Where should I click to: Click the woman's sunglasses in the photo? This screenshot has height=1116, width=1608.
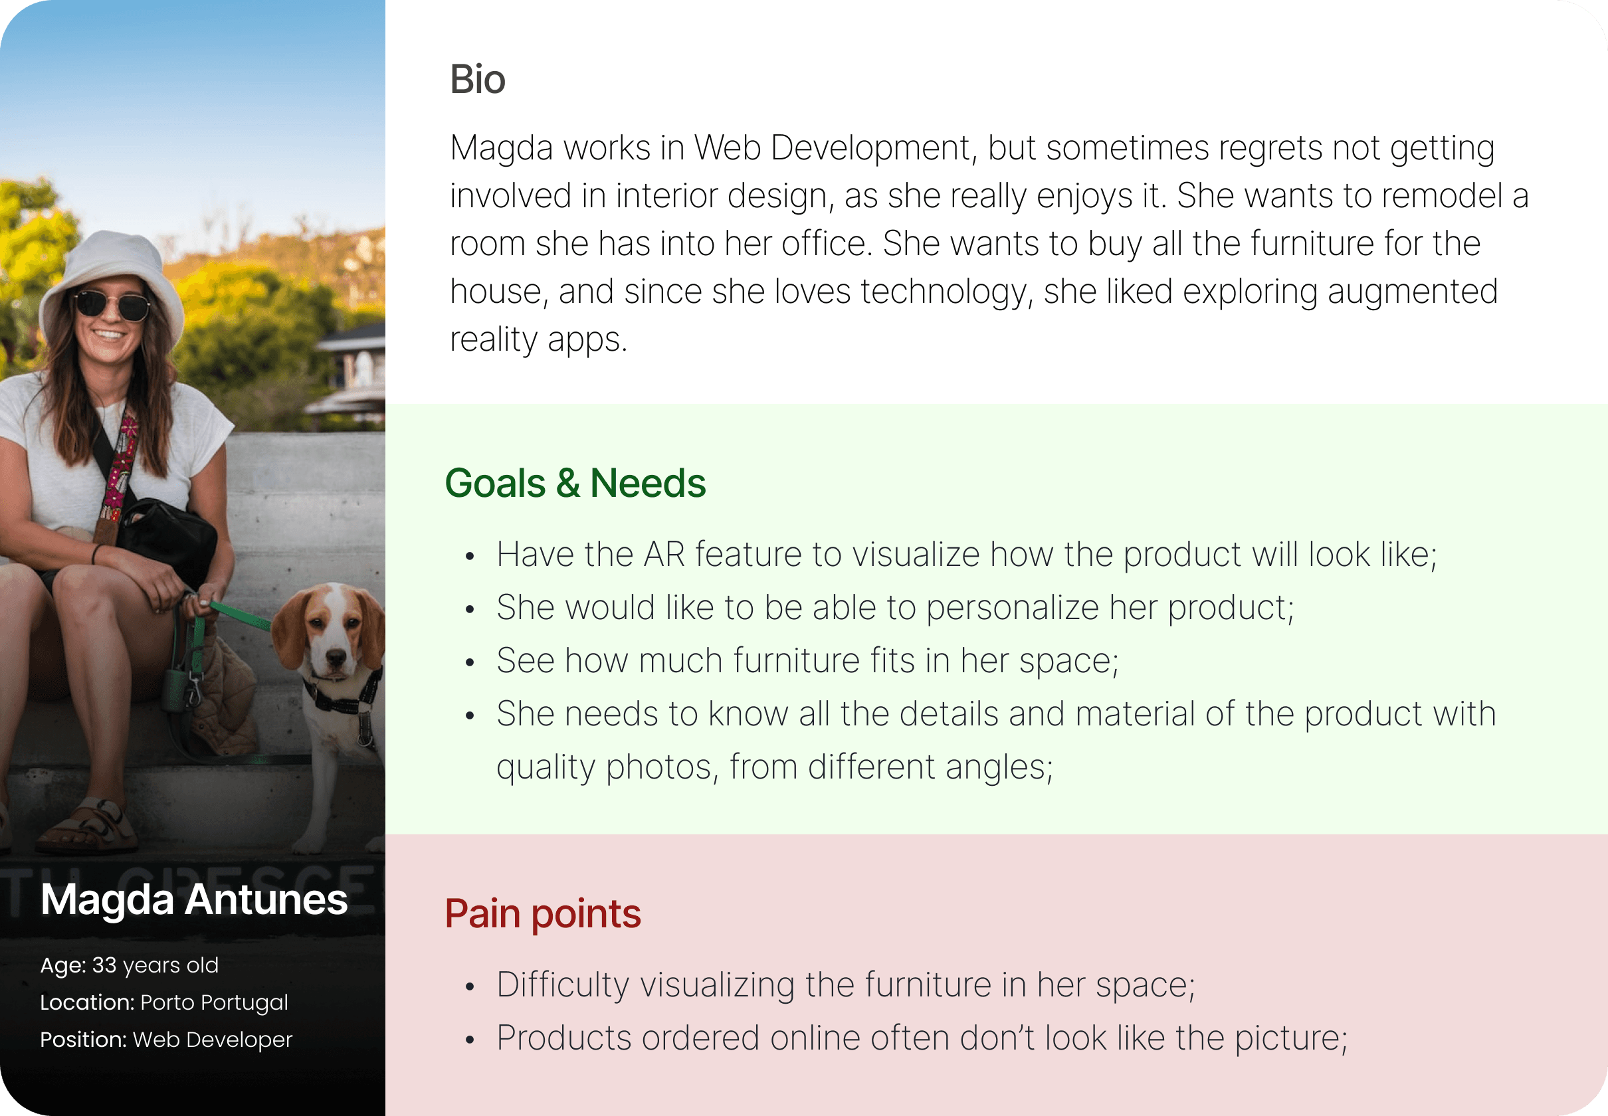[112, 304]
